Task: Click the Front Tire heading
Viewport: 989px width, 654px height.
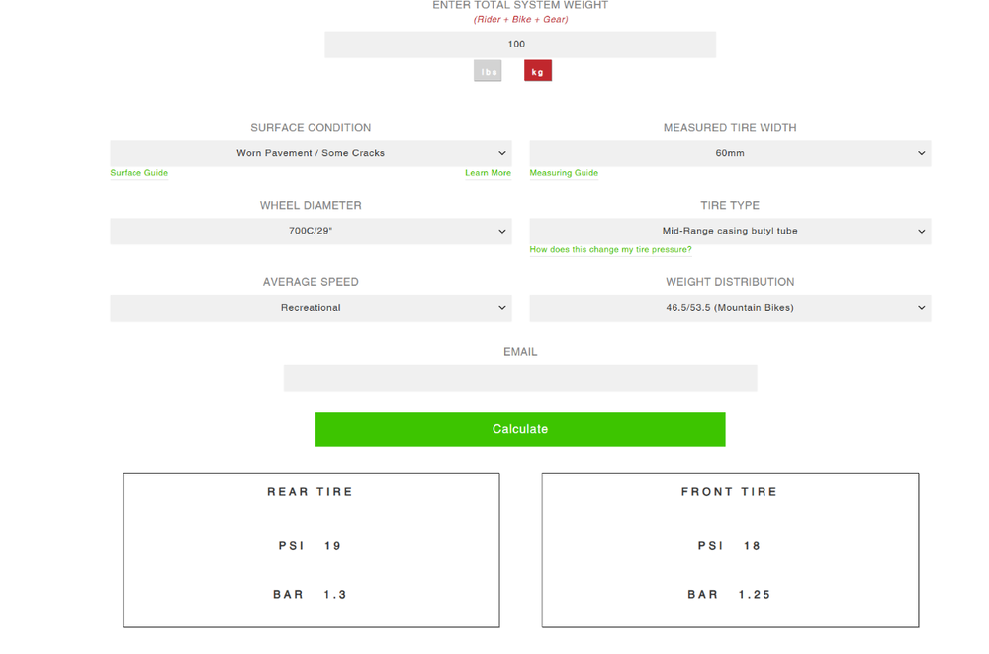Action: [x=730, y=492]
